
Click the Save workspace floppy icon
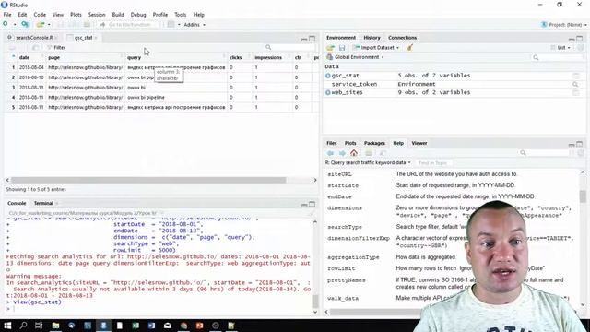[x=342, y=48]
